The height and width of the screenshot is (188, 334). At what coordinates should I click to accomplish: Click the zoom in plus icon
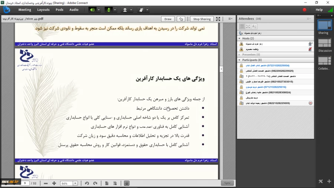[x=54, y=183]
